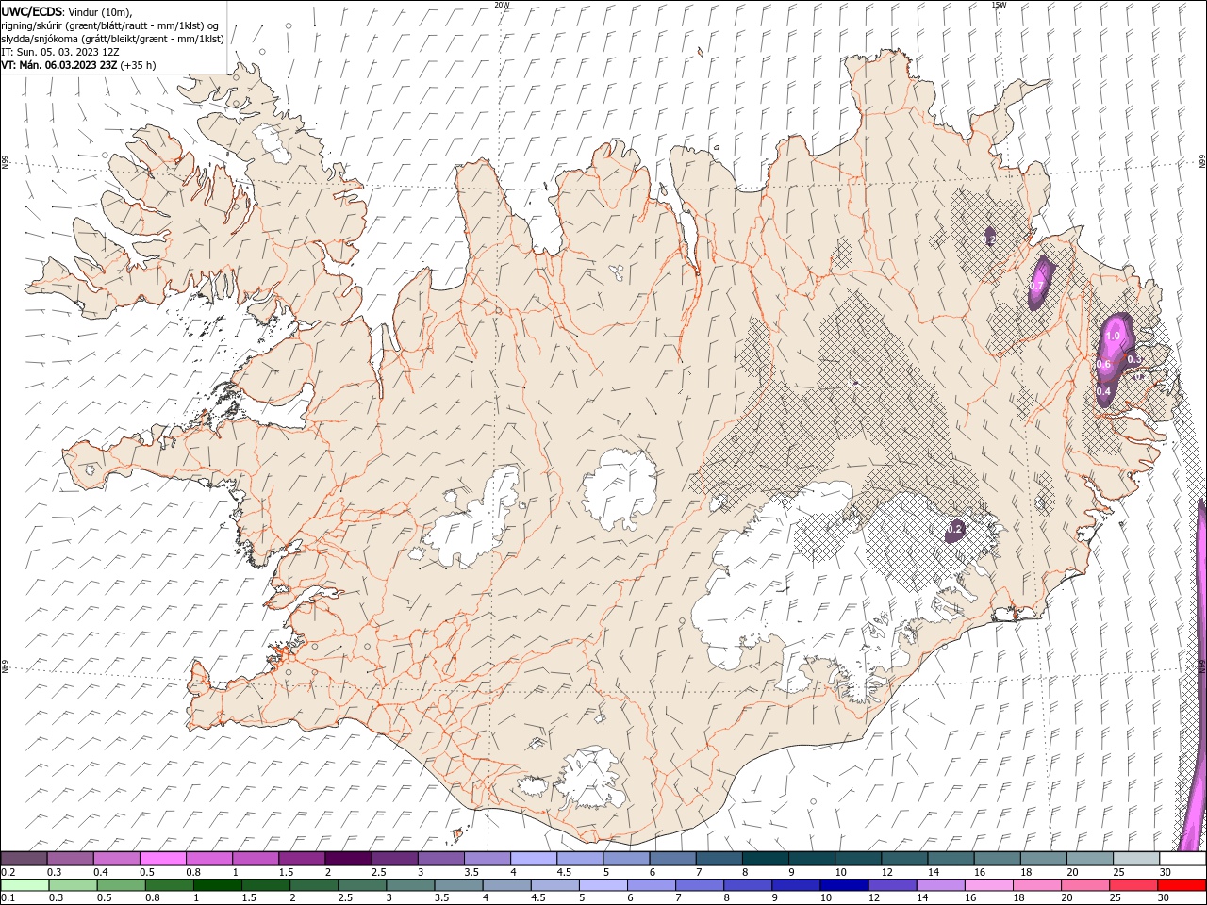This screenshot has height=905, width=1207.
Task: Click the "0.7" snowfall value on the map
Action: point(1036,286)
